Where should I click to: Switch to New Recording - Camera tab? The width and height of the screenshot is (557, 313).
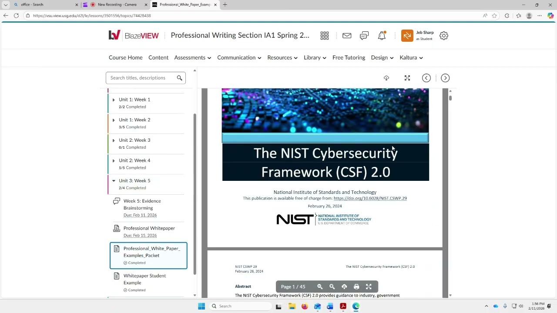(x=115, y=5)
